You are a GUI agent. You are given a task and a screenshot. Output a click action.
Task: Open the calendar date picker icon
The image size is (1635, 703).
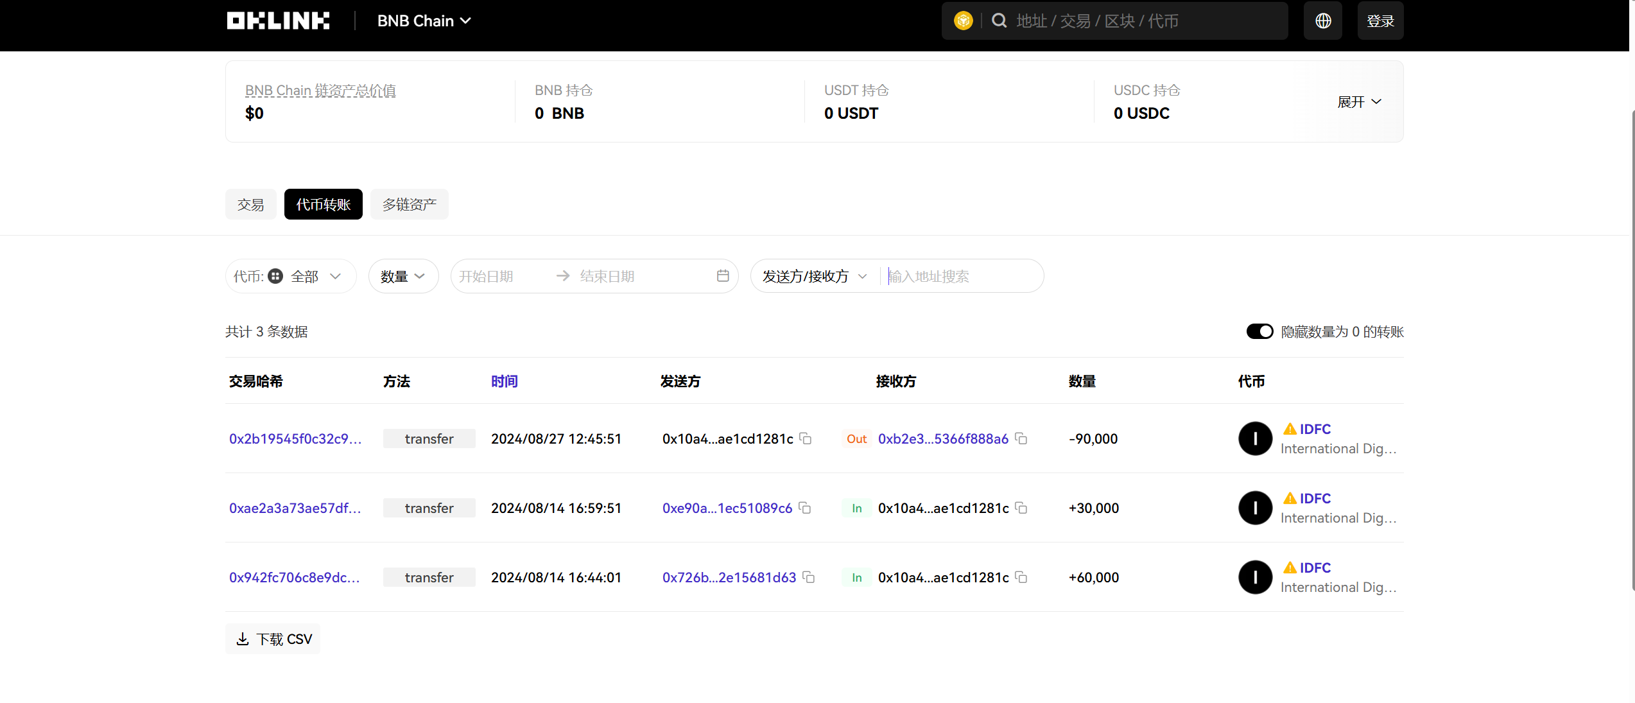723,276
